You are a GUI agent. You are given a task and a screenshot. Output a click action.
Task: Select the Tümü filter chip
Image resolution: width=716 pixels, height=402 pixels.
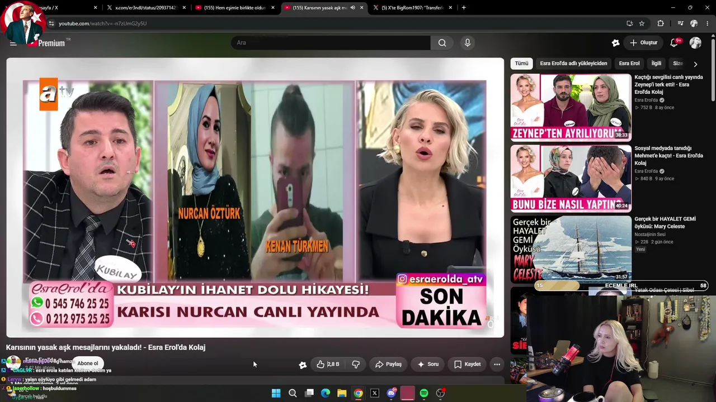click(x=521, y=64)
